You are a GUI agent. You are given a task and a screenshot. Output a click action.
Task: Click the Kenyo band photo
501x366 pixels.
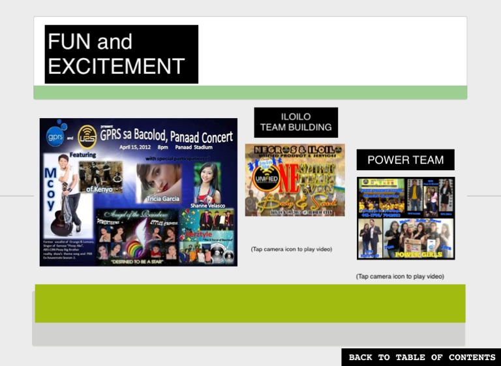[100, 175]
